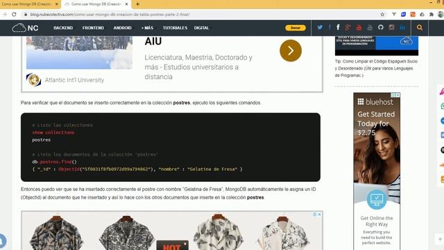
Task: Open the site search magnifier icon
Action: pyautogui.click(x=420, y=28)
